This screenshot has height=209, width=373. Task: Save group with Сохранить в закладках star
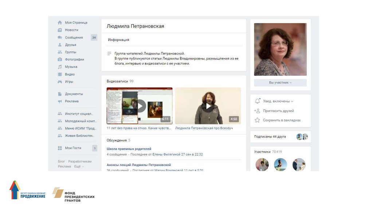point(258,120)
